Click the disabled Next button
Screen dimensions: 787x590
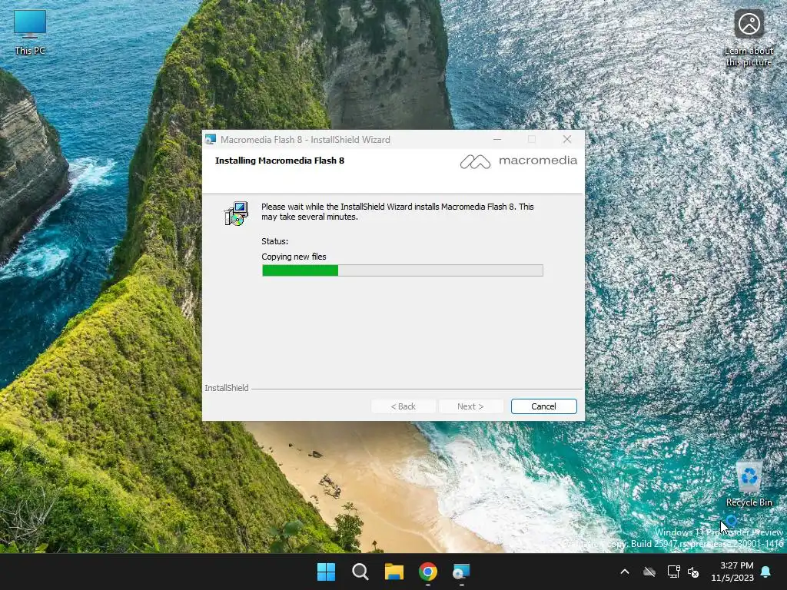pos(470,406)
